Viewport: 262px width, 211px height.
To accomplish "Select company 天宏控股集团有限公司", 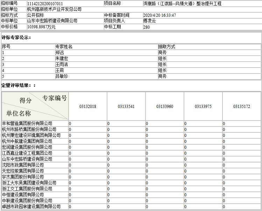I will pos(23,171).
